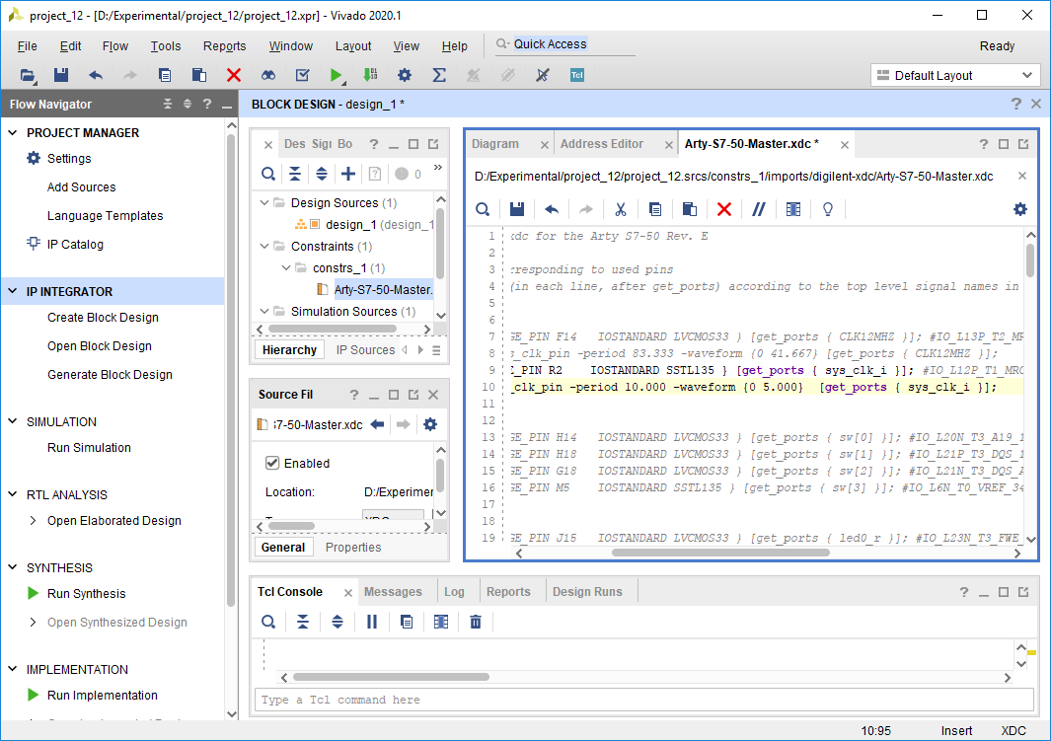The width and height of the screenshot is (1051, 741).
Task: Click the scissors Cut icon in editor
Action: coord(621,210)
